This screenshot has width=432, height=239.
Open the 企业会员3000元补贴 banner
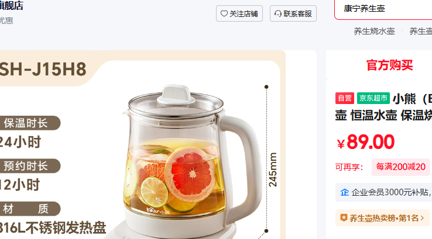coord(383,192)
